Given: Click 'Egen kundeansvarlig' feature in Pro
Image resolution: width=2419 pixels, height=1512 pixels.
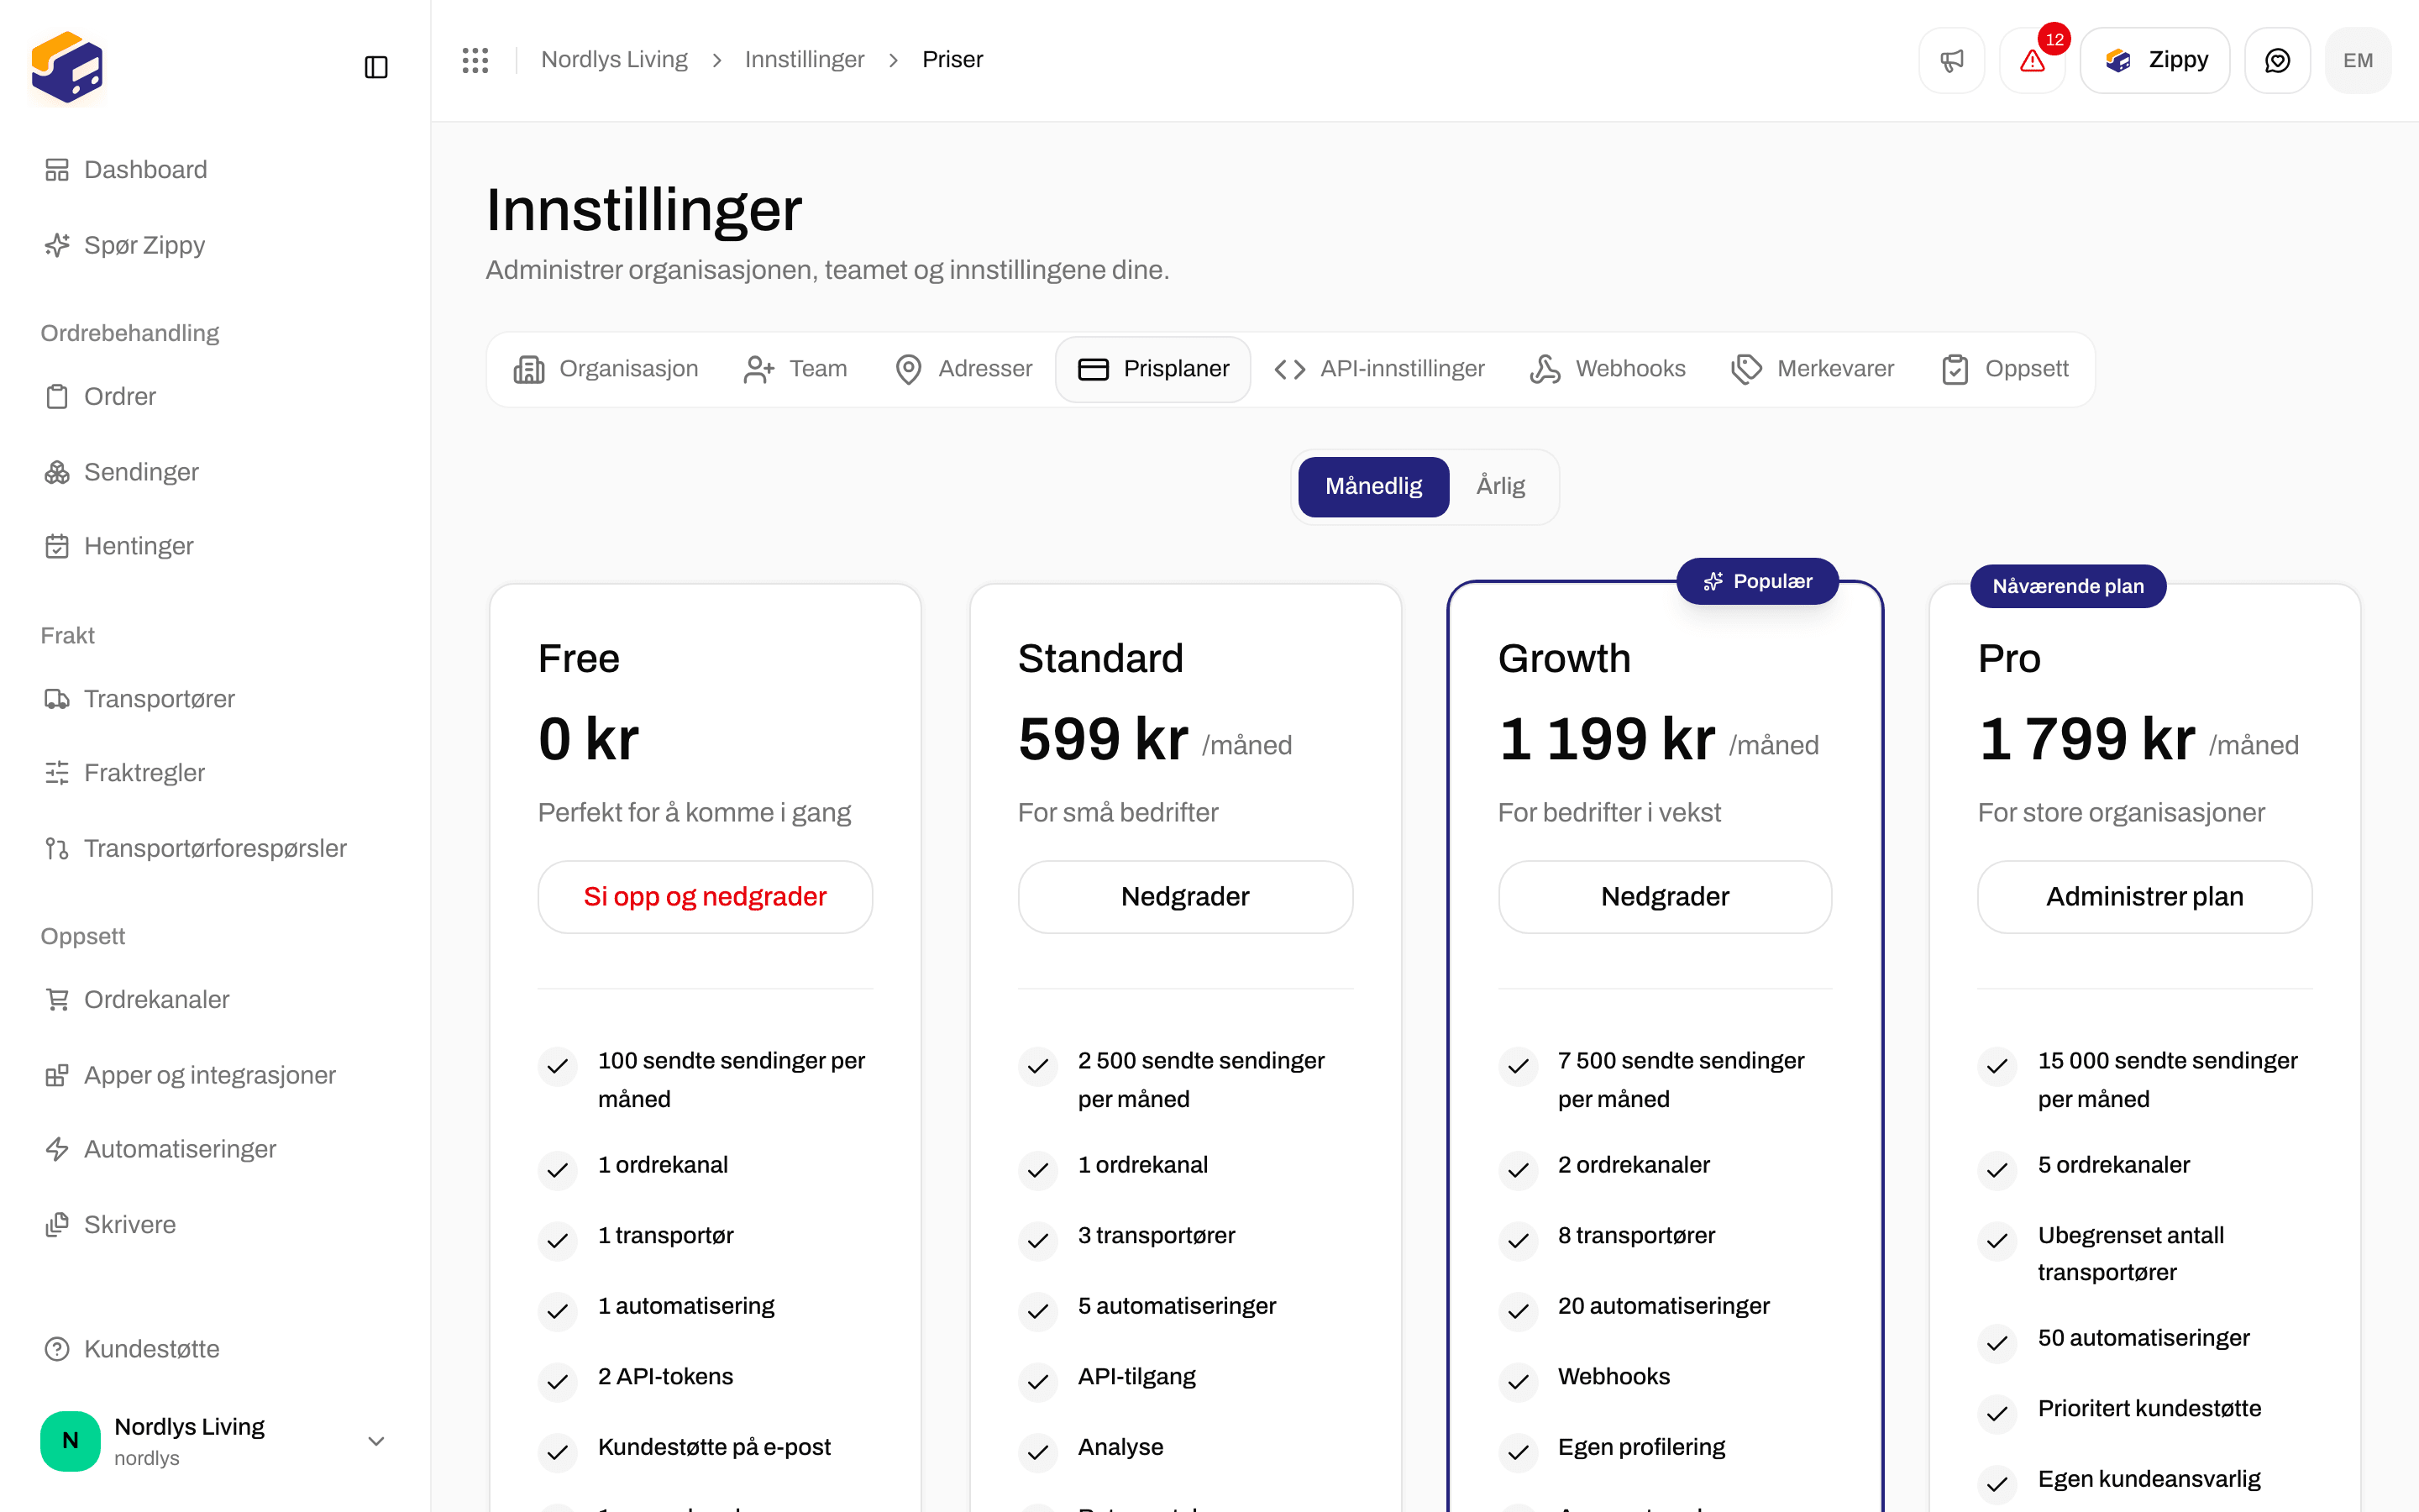Looking at the screenshot, I should (x=2149, y=1478).
